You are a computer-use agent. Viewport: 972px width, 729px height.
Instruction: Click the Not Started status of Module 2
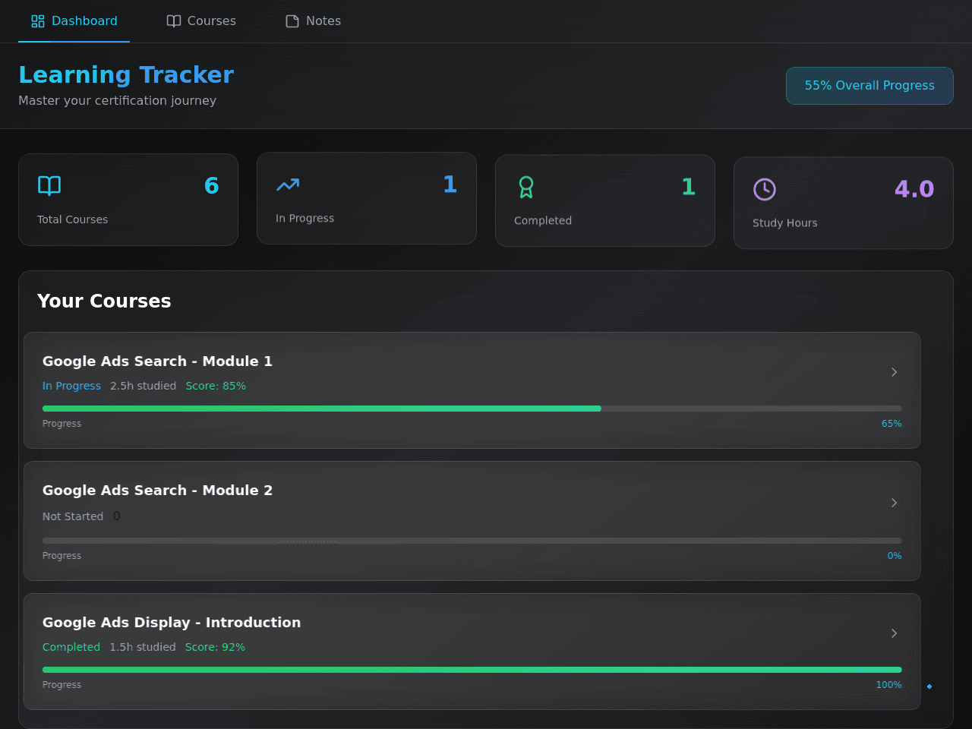(x=73, y=516)
